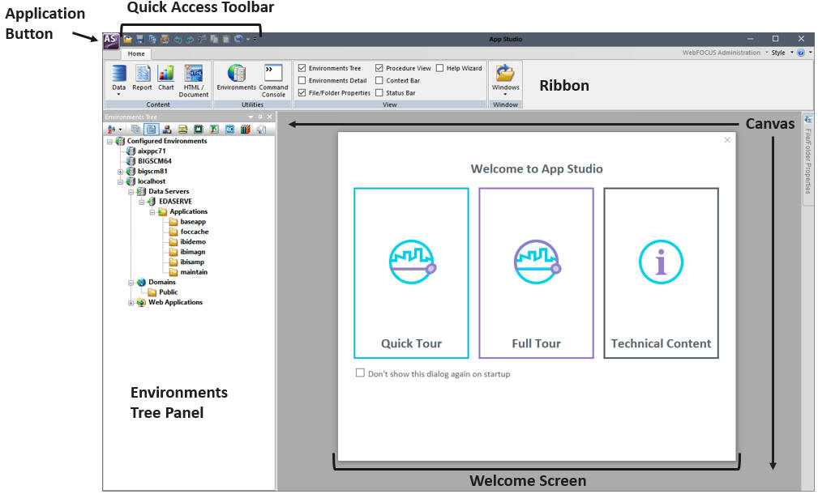The height and width of the screenshot is (494, 818).
Task: Open the Environments Tree panel menu arrow
Action: click(x=251, y=117)
